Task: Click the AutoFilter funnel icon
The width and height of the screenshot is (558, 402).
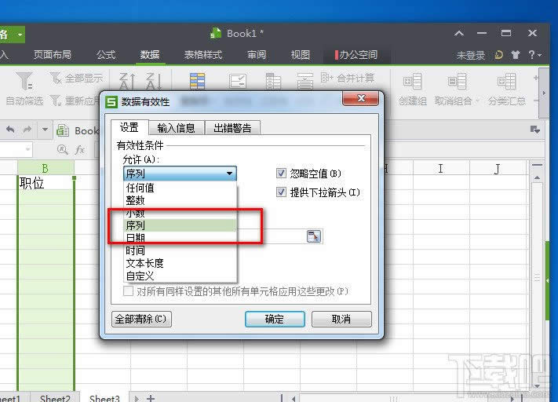Action: [x=24, y=80]
